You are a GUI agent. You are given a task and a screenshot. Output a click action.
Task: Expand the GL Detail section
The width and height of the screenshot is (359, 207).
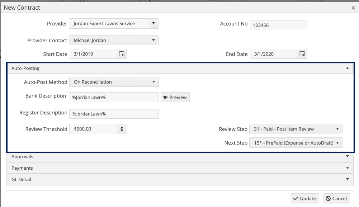click(347, 179)
